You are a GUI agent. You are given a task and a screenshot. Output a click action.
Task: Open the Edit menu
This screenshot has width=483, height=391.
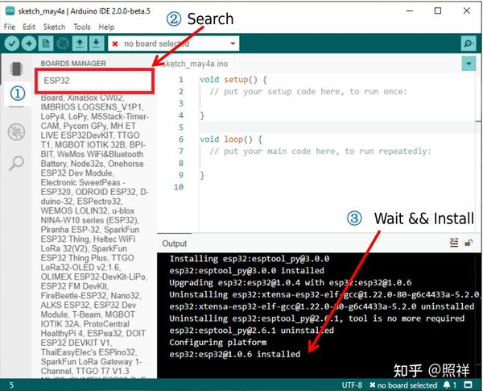[29, 27]
